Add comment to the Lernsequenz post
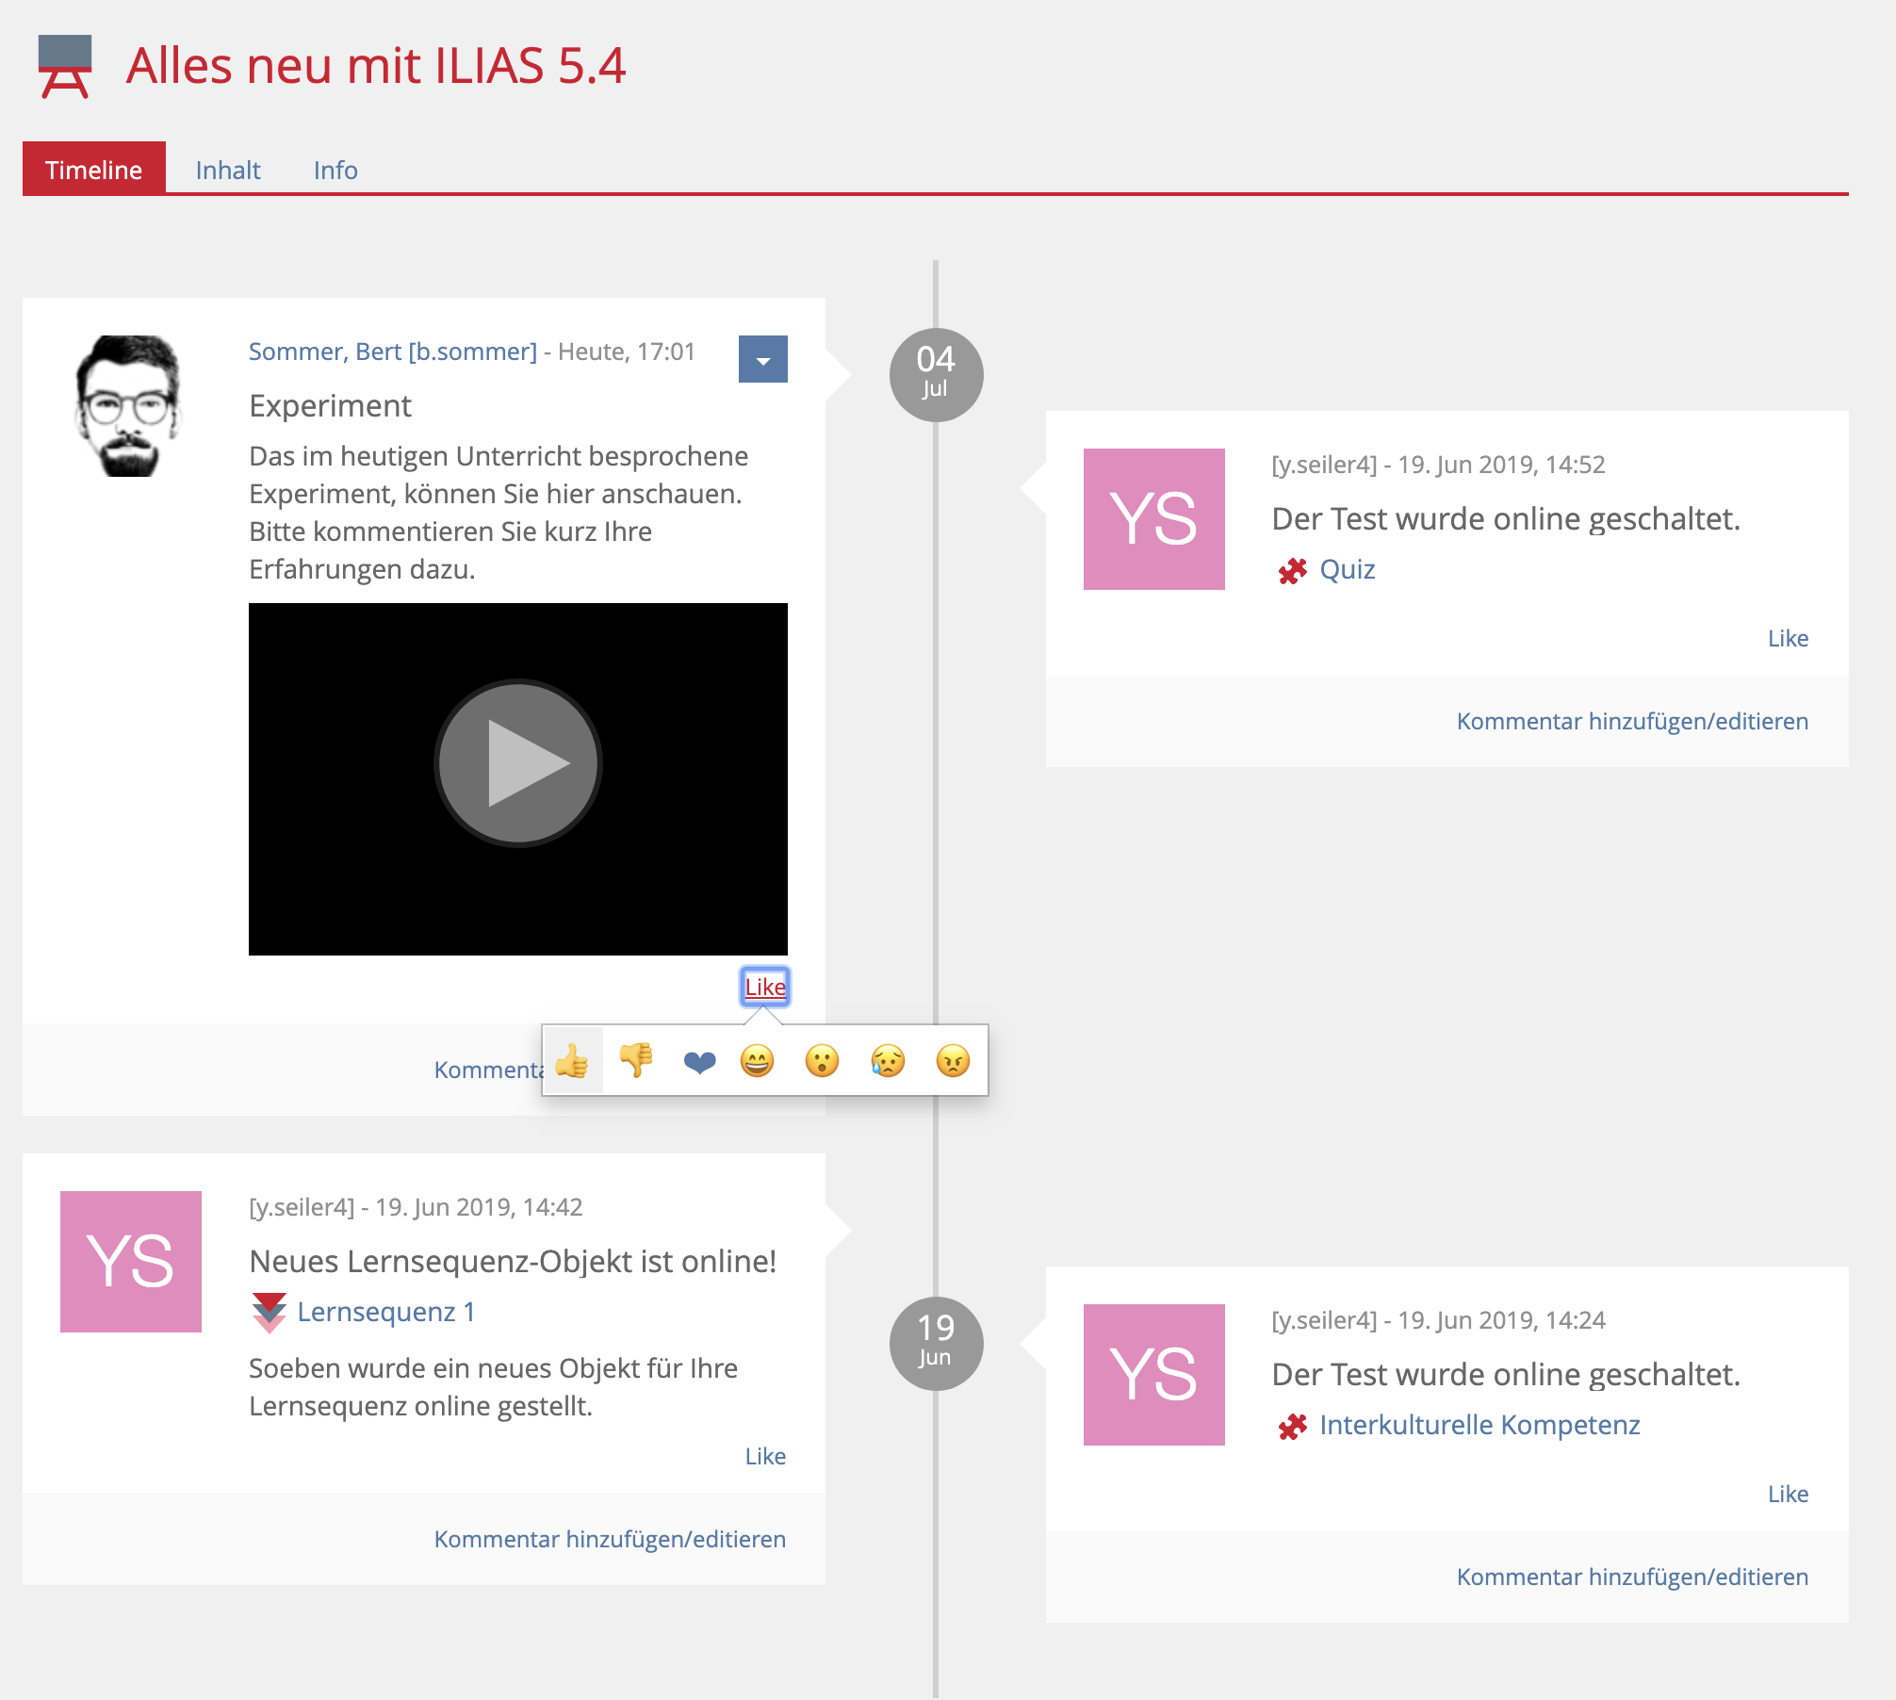The width and height of the screenshot is (1896, 1700). pos(610,1539)
